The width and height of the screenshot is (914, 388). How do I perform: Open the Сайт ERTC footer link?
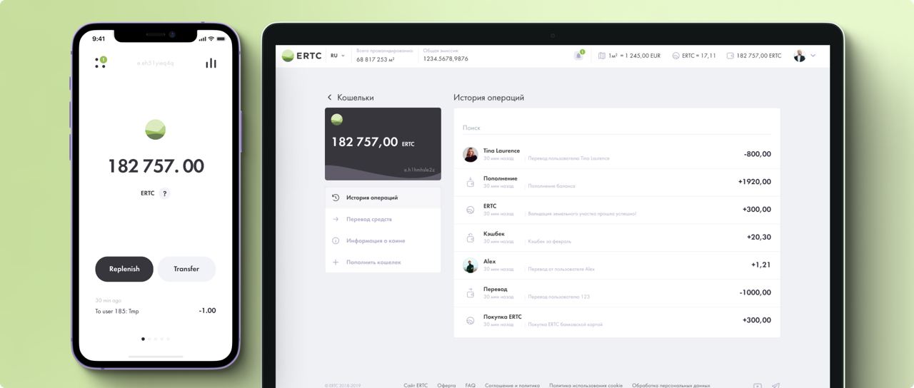coord(416,385)
